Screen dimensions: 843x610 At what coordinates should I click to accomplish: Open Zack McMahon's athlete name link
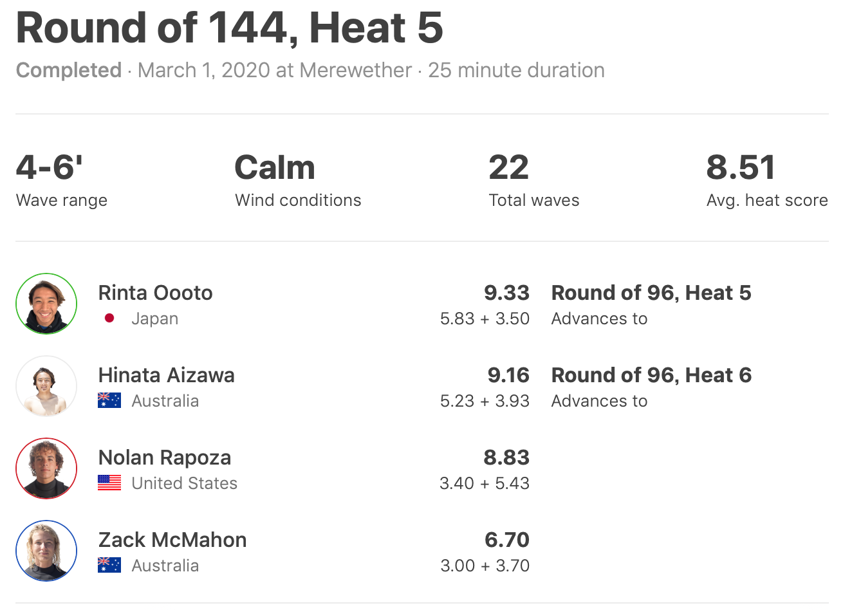(x=172, y=540)
